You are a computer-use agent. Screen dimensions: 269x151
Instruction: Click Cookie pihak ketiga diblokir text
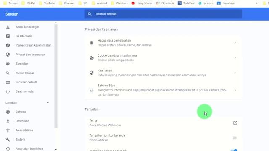click(x=116, y=60)
